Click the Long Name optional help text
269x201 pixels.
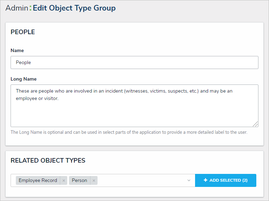129,132
